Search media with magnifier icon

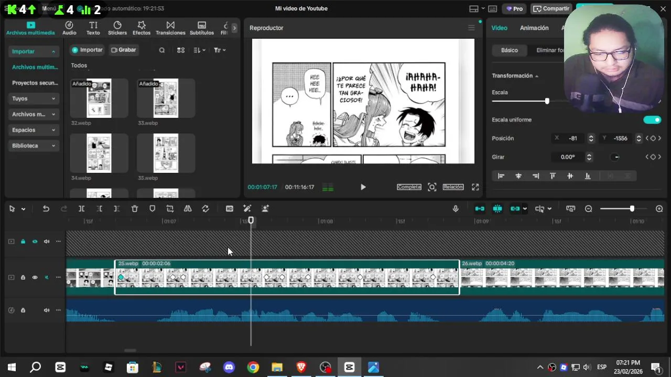[x=162, y=50]
